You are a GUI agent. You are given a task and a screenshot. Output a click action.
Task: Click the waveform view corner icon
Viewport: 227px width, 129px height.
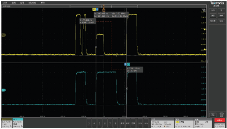click(x=203, y=10)
